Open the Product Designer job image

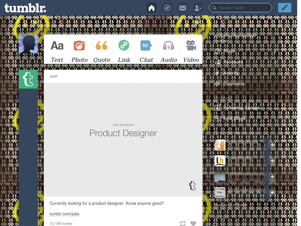pyautogui.click(x=123, y=140)
